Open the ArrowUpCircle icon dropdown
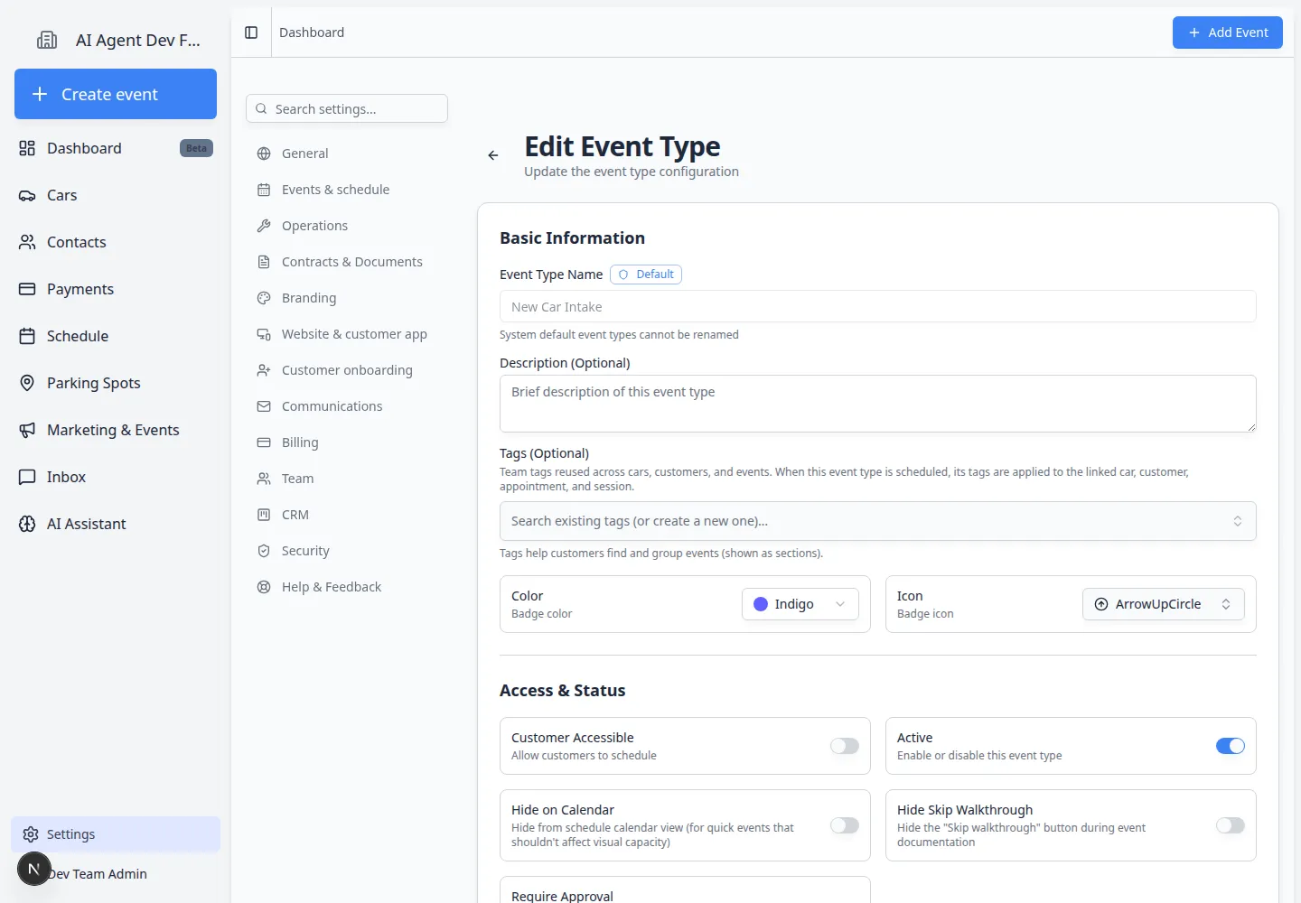Screen dimensions: 1301x903 click(x=1164, y=604)
